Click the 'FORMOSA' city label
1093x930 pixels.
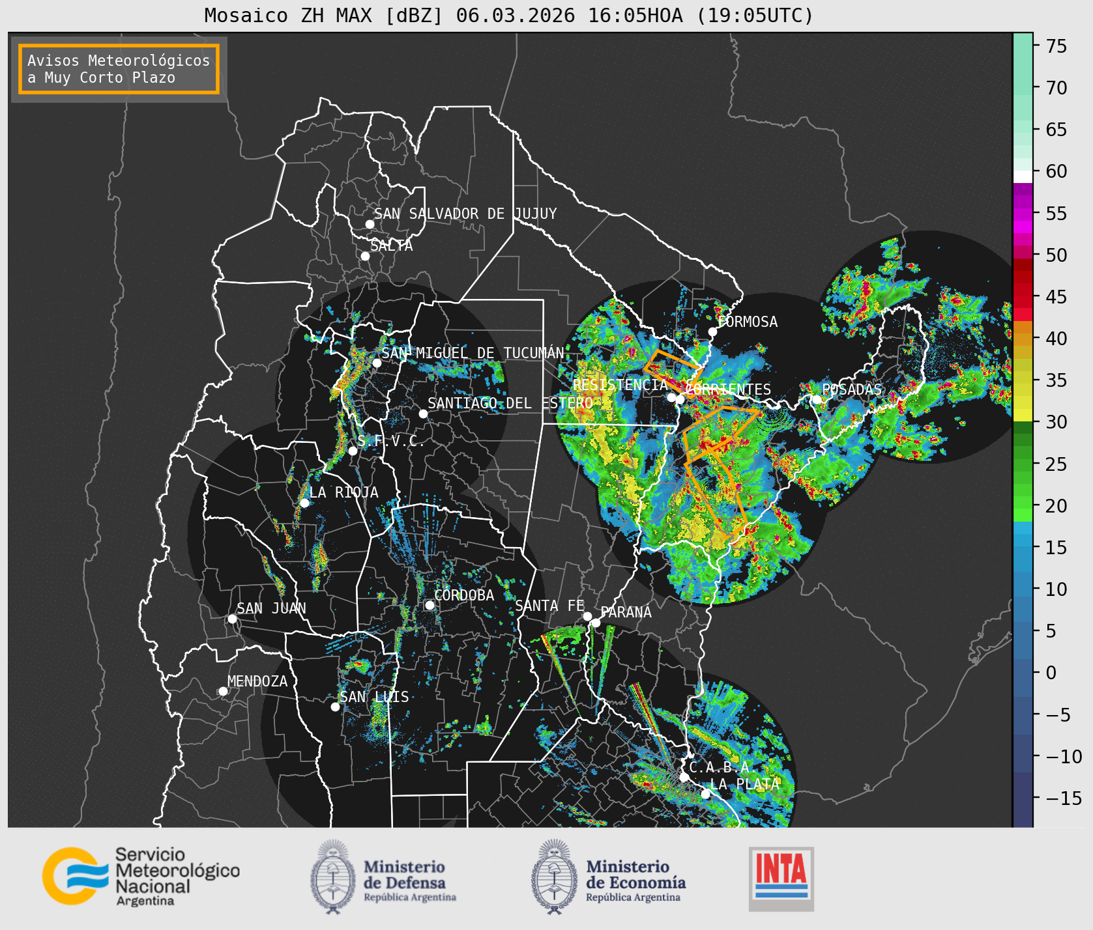[748, 322]
